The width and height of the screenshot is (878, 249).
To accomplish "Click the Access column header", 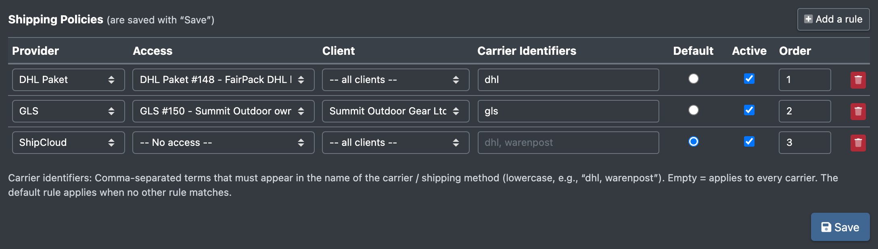I will 153,51.
